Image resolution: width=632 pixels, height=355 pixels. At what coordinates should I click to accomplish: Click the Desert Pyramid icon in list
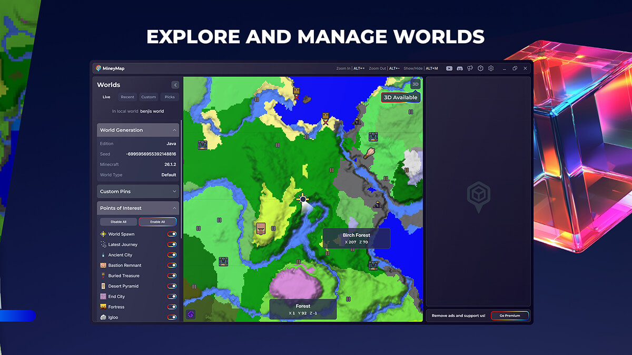pyautogui.click(x=103, y=286)
